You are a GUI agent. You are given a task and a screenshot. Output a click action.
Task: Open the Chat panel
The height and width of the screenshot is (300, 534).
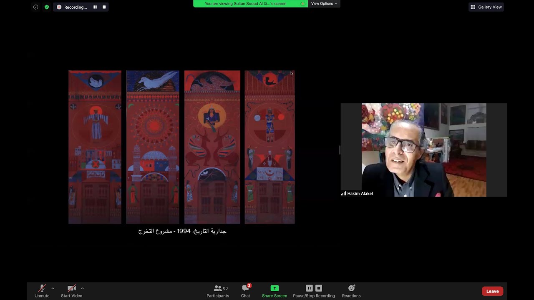coord(246,291)
